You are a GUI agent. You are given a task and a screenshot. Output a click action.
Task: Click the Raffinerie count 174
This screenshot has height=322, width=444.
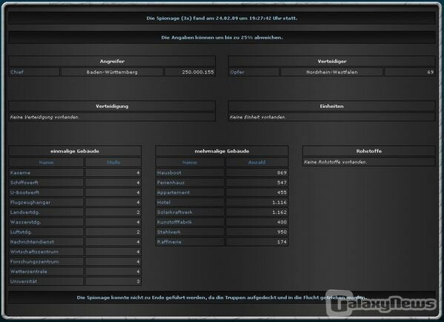pyautogui.click(x=282, y=242)
